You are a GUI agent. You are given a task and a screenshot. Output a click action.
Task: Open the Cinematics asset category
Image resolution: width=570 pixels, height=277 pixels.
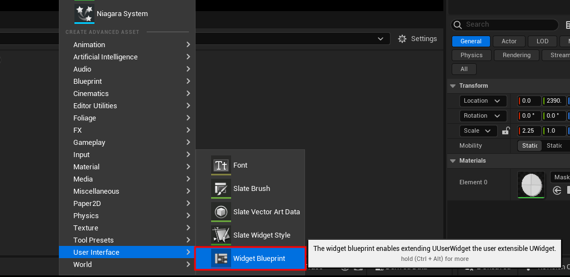pyautogui.click(x=127, y=93)
